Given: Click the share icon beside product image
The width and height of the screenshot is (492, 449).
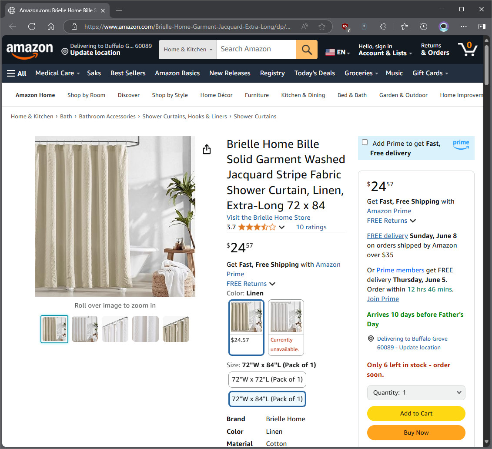Looking at the screenshot, I should point(207,149).
